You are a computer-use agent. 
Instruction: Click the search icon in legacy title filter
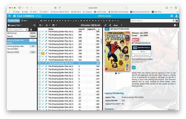tap(27, 29)
